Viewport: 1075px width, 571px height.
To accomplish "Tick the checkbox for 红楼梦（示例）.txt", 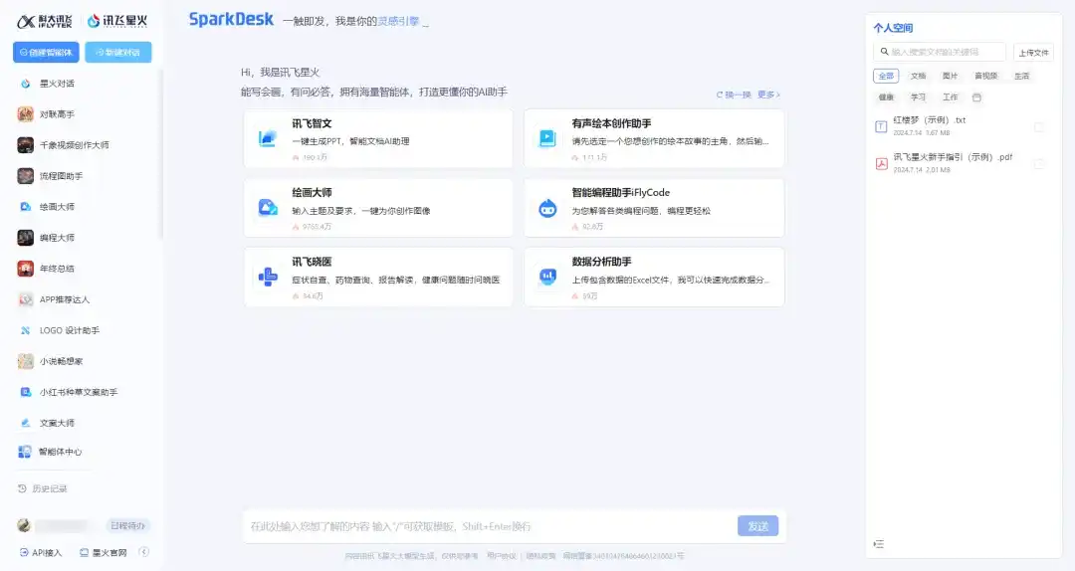I will (1039, 126).
